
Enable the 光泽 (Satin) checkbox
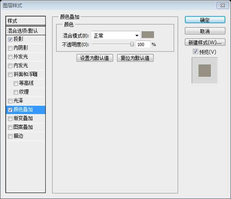[x=10, y=101]
